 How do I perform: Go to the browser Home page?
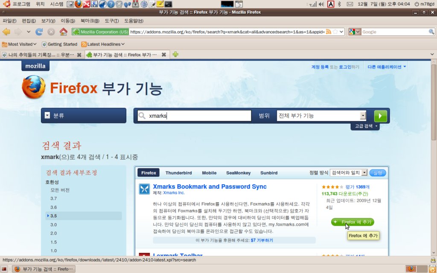[x=64, y=32]
